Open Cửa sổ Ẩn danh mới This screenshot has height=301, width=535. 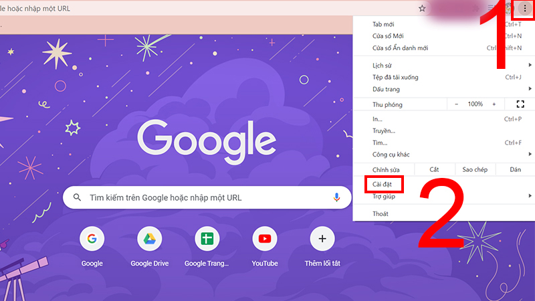tap(444, 48)
